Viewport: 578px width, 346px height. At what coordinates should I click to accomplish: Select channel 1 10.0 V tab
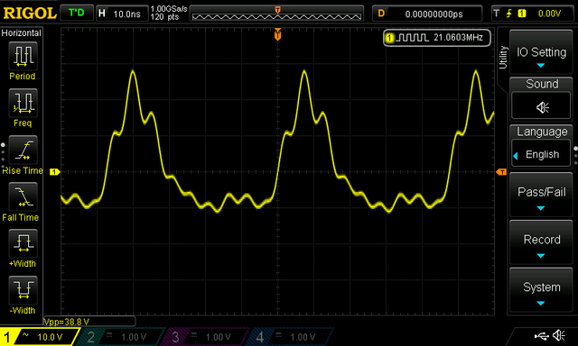[x=40, y=337]
